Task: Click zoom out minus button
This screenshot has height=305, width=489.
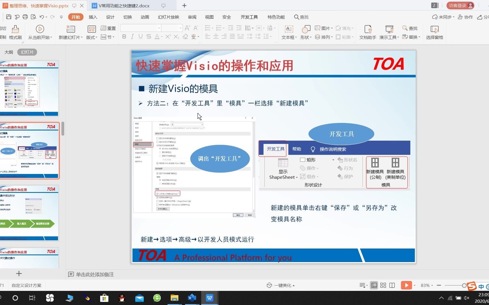Action: [439, 285]
